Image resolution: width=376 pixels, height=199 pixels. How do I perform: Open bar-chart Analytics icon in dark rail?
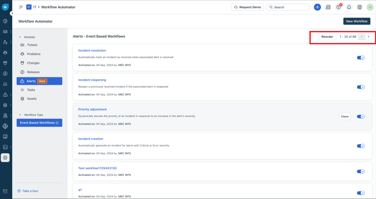click(x=5, y=147)
